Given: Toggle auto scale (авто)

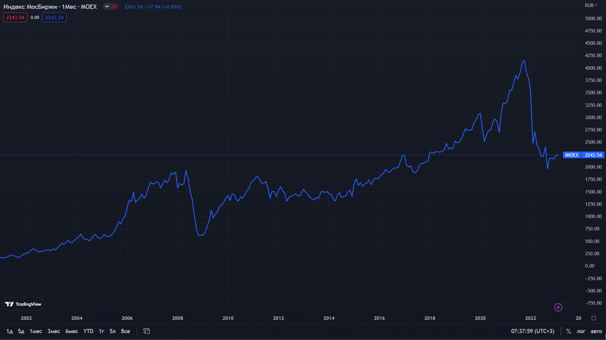Looking at the screenshot, I should point(596,331).
